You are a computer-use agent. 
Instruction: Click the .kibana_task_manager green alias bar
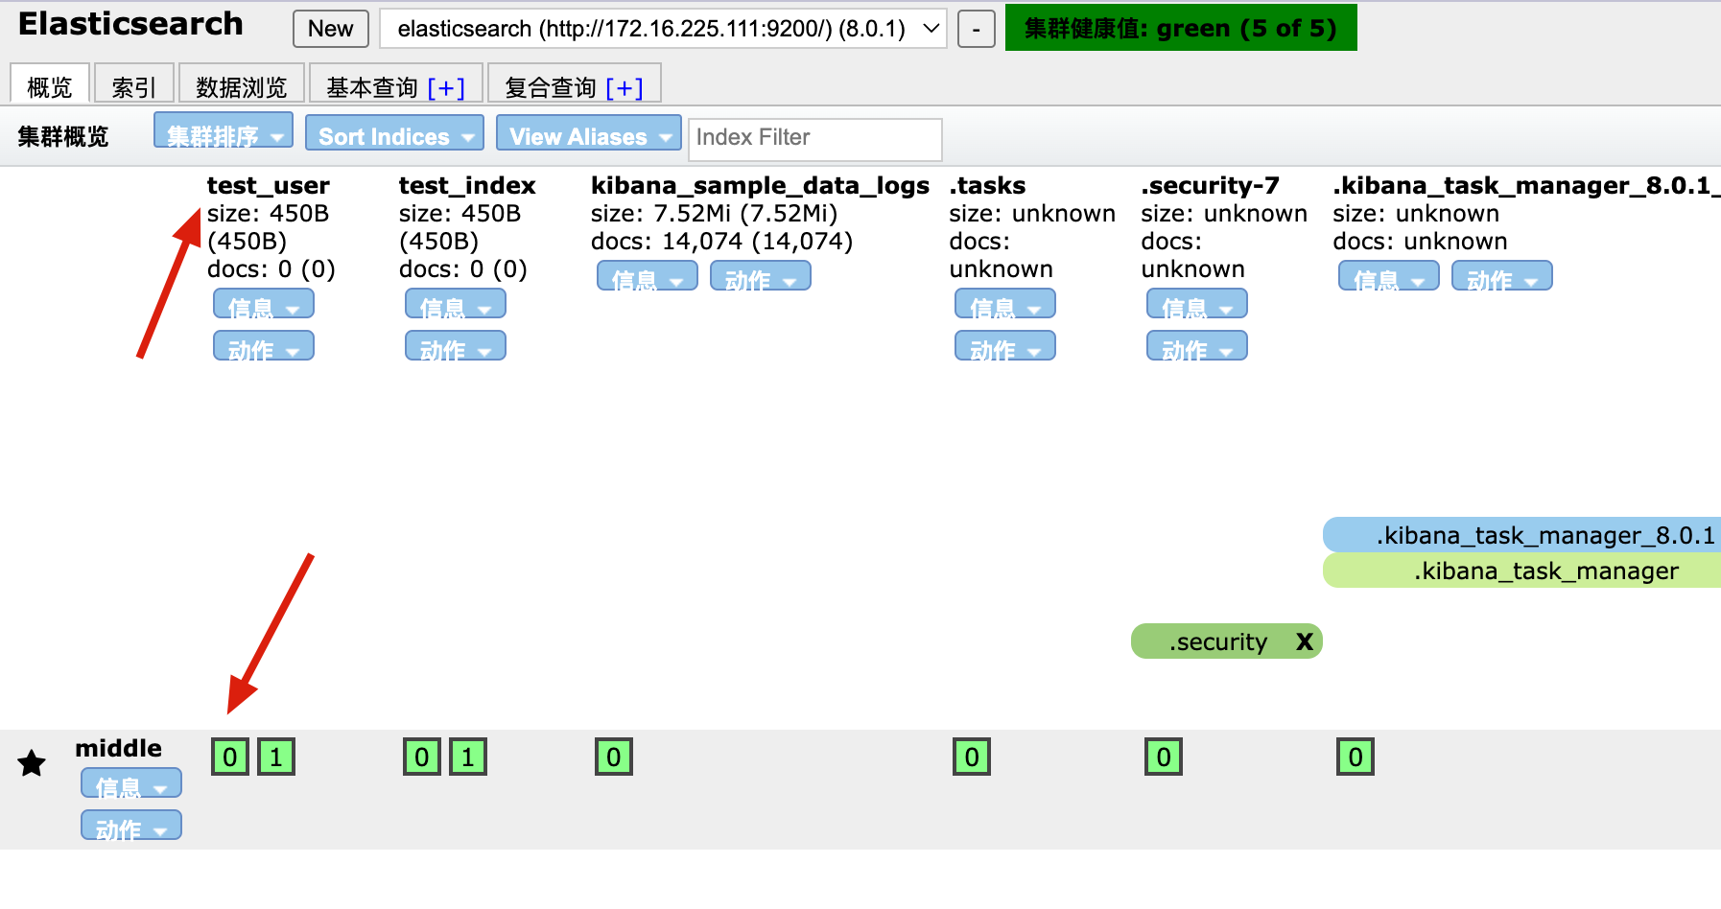(1521, 571)
